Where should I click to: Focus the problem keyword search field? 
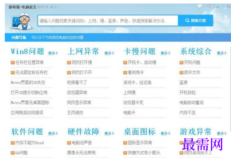(108, 21)
